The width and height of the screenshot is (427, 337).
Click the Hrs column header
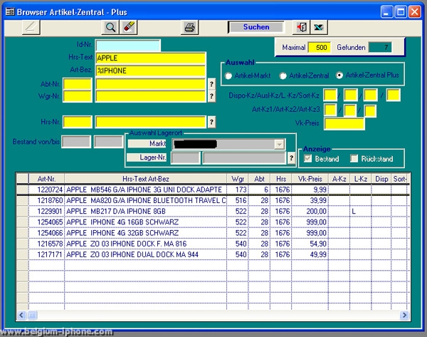281,179
